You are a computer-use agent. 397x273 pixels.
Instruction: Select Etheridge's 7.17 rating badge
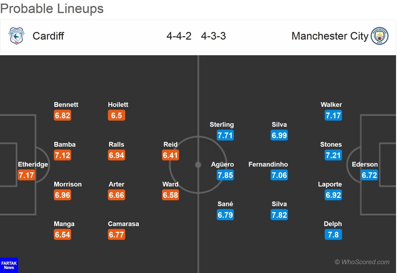coord(26,175)
